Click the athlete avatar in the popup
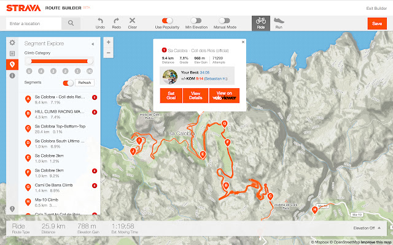 click(x=170, y=77)
